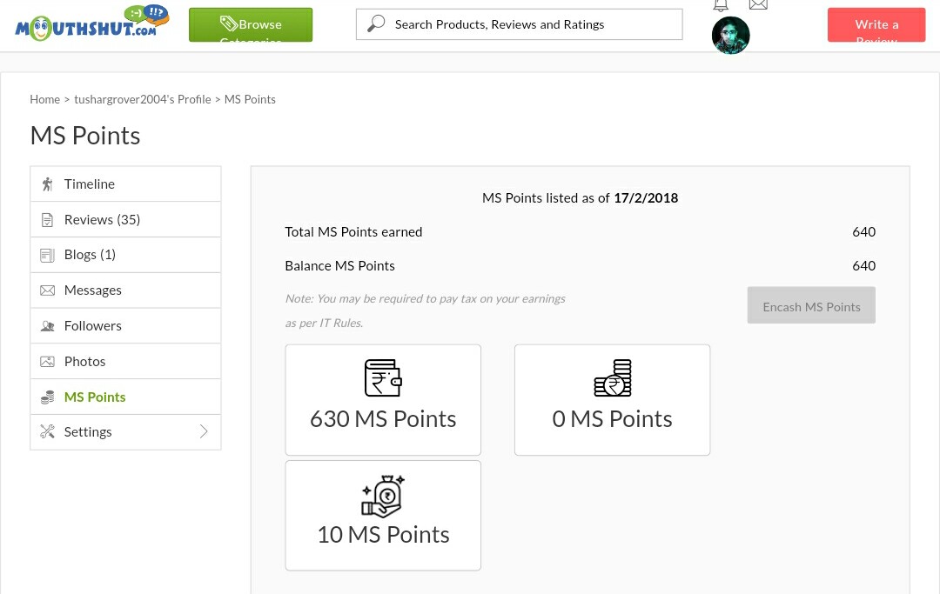Focus the Search Products, Reviews and Ratings field
940x594 pixels.
(531, 24)
